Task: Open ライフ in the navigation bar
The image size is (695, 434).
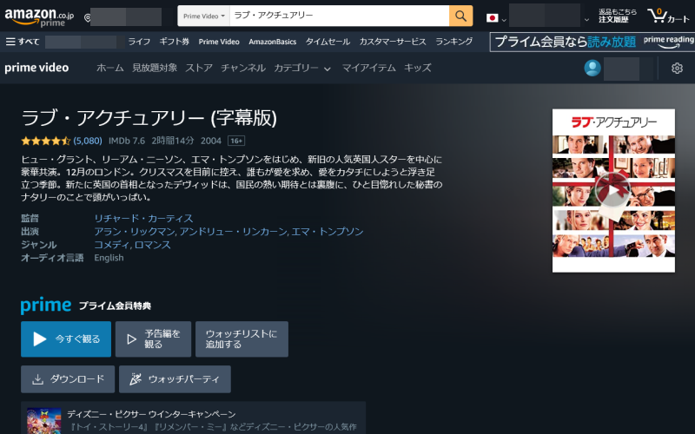Action: point(139,42)
